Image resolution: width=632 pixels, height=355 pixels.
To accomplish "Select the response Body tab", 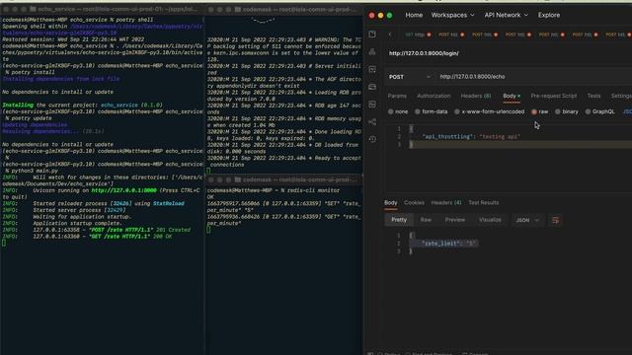I will (x=390, y=202).
